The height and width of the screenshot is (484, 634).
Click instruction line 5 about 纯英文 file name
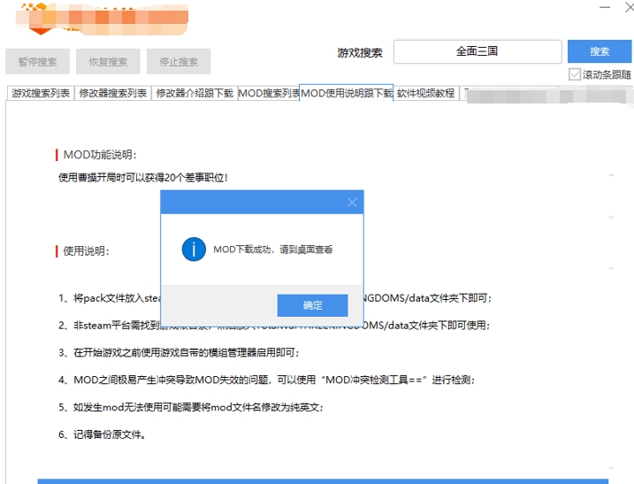191,407
